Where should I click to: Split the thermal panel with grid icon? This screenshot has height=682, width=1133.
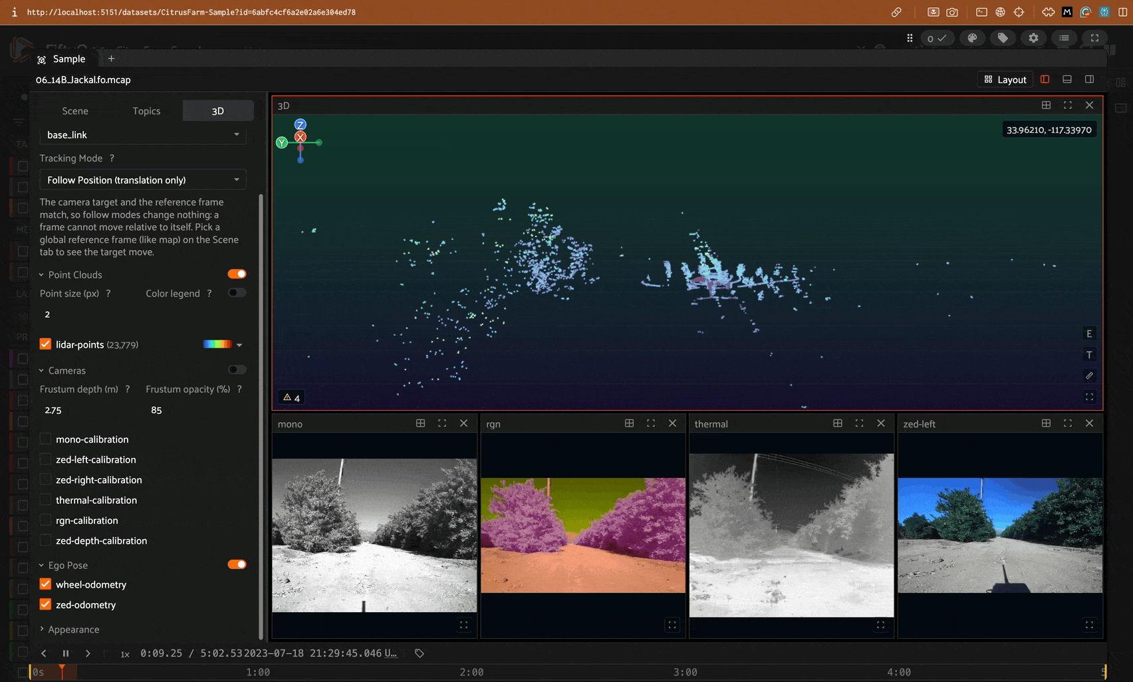[x=838, y=423]
